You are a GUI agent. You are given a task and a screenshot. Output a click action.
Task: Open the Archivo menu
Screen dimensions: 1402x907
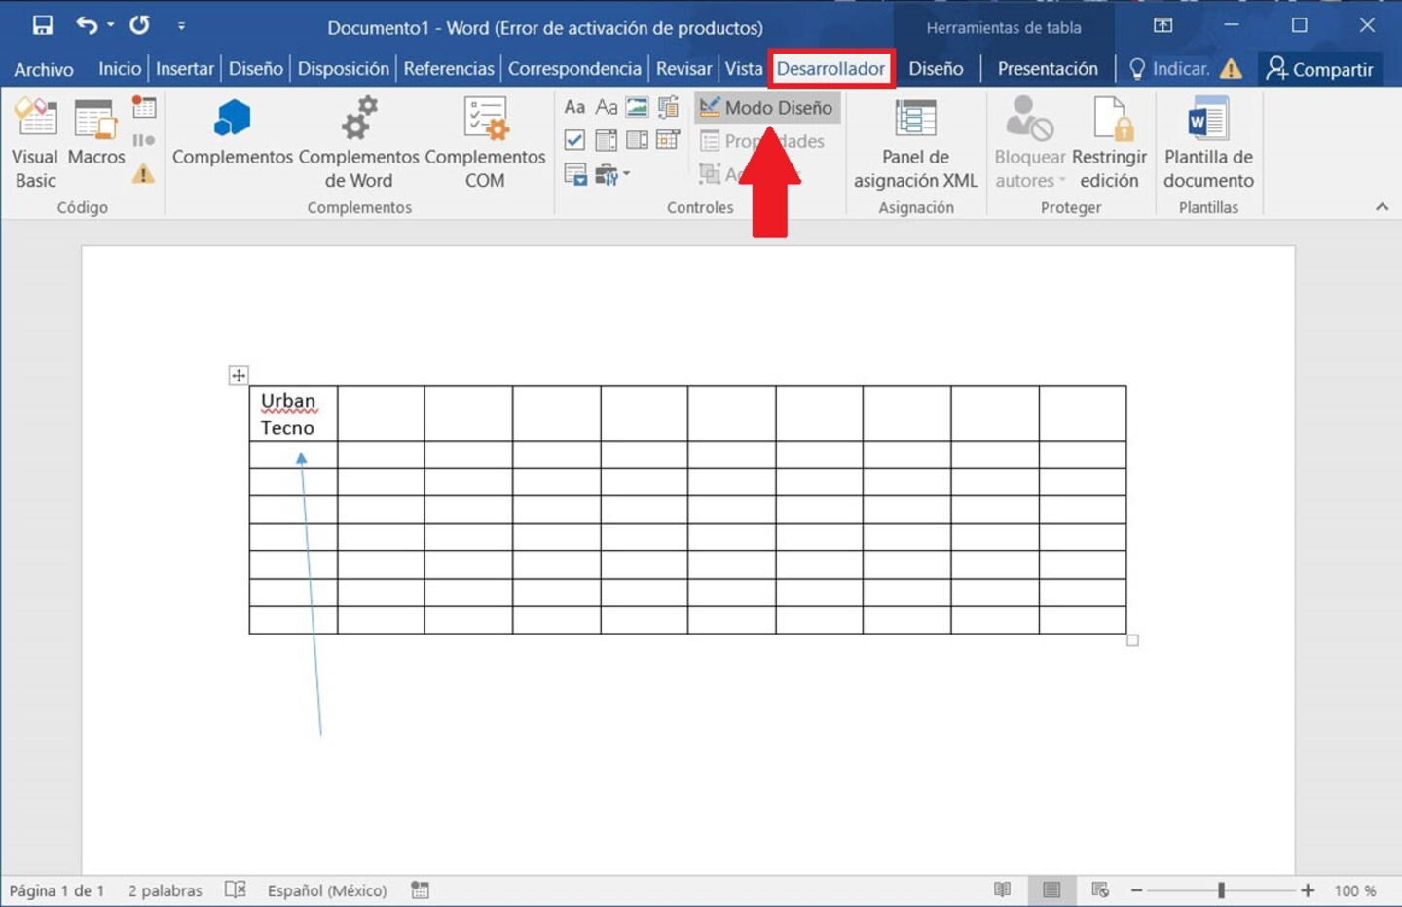coord(44,69)
